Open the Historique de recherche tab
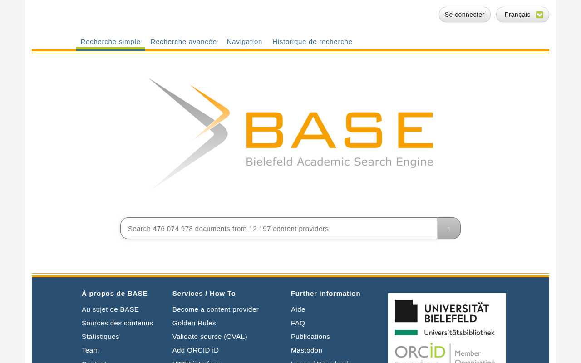581x363 pixels. pyautogui.click(x=312, y=41)
